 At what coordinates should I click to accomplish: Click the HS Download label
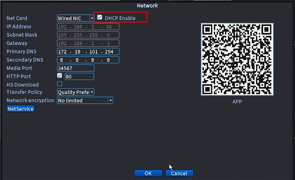tap(22, 85)
